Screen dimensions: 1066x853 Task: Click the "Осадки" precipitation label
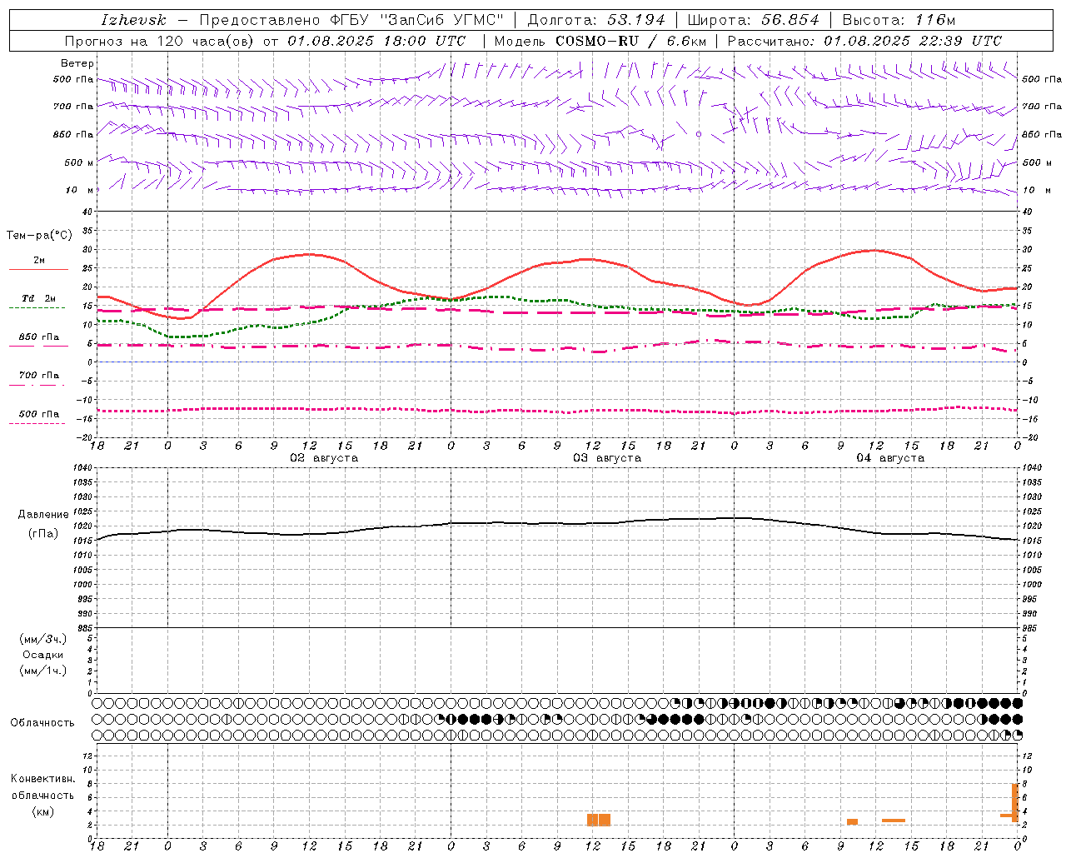(43, 655)
